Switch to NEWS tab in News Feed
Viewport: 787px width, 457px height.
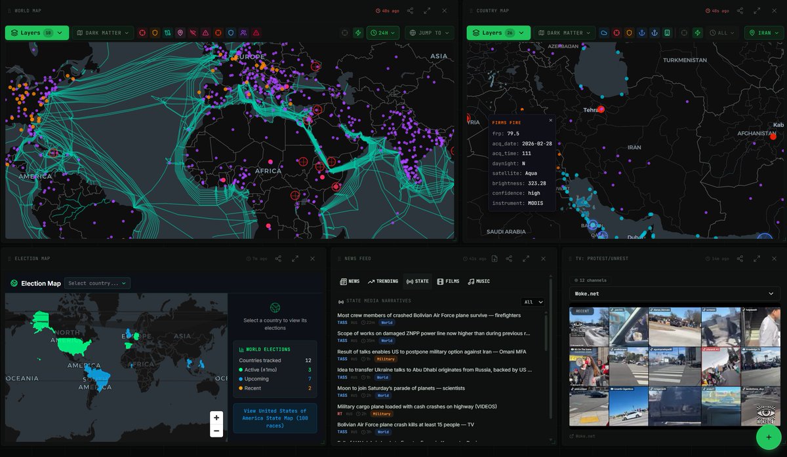[350, 282]
